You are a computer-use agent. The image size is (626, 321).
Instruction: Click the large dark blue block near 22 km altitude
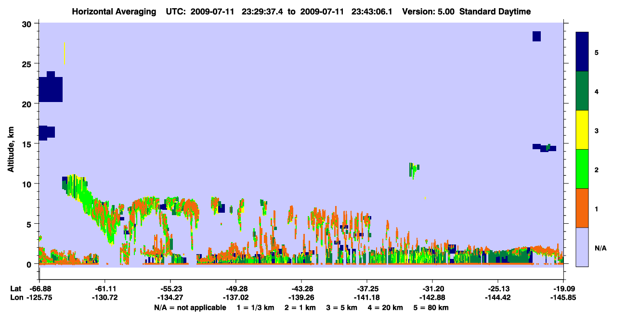coord(51,87)
